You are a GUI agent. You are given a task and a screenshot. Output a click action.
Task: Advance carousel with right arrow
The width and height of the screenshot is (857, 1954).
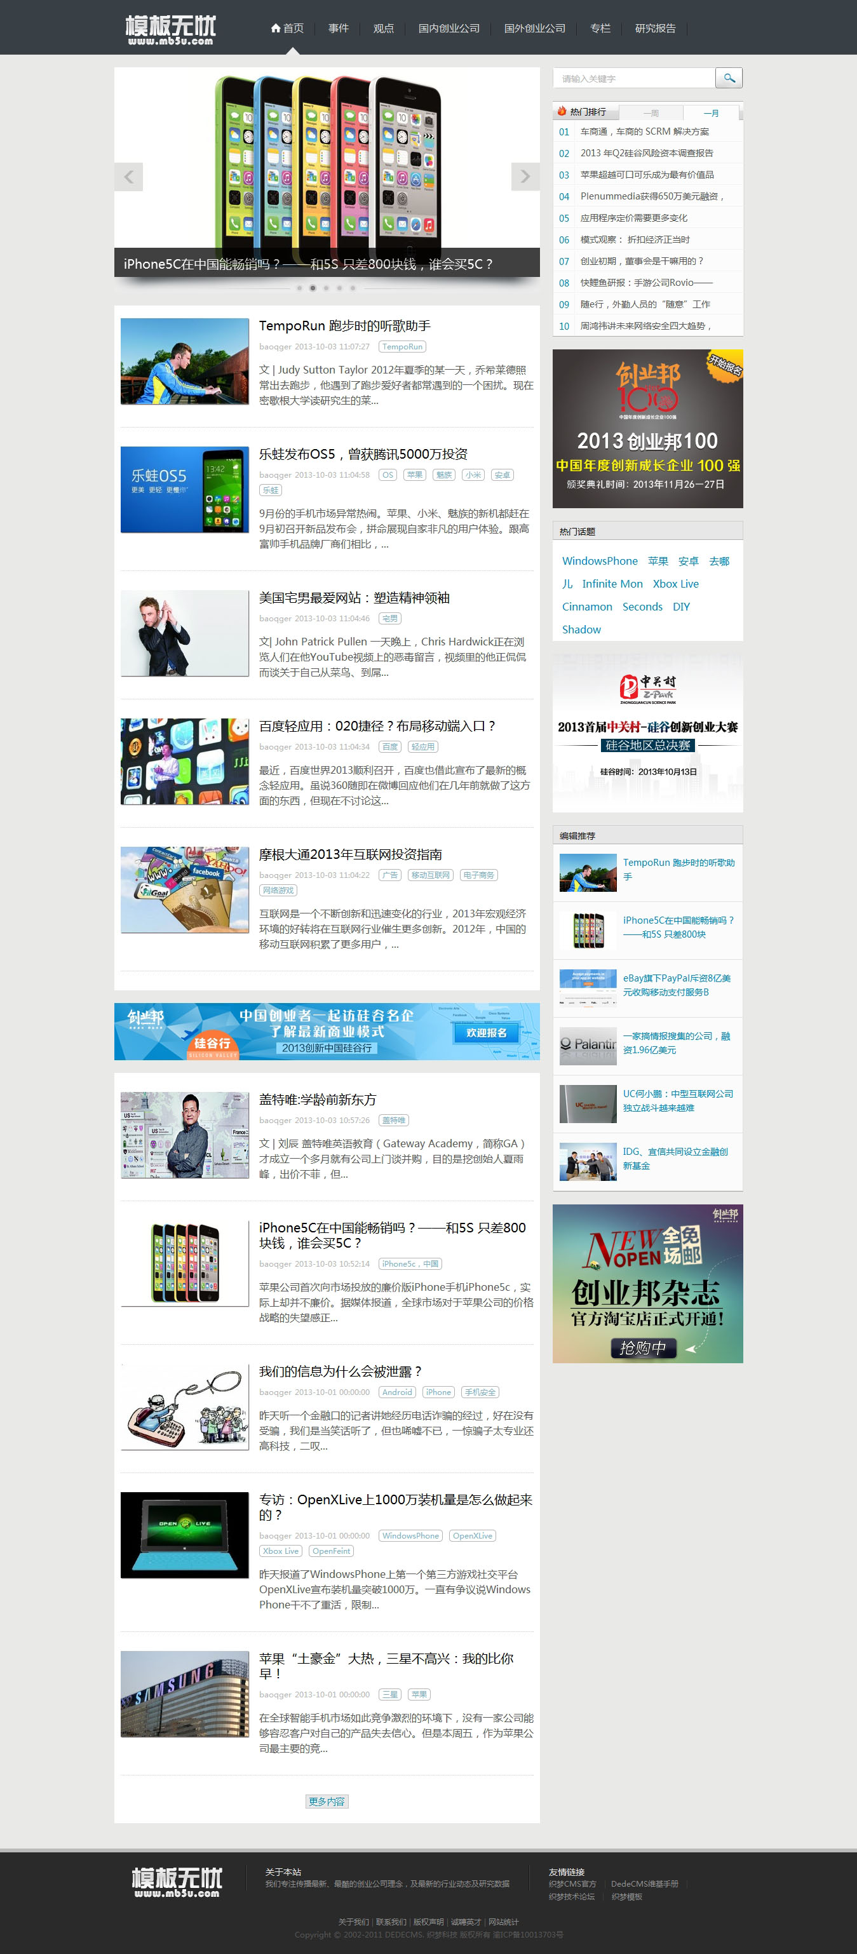pos(525,177)
